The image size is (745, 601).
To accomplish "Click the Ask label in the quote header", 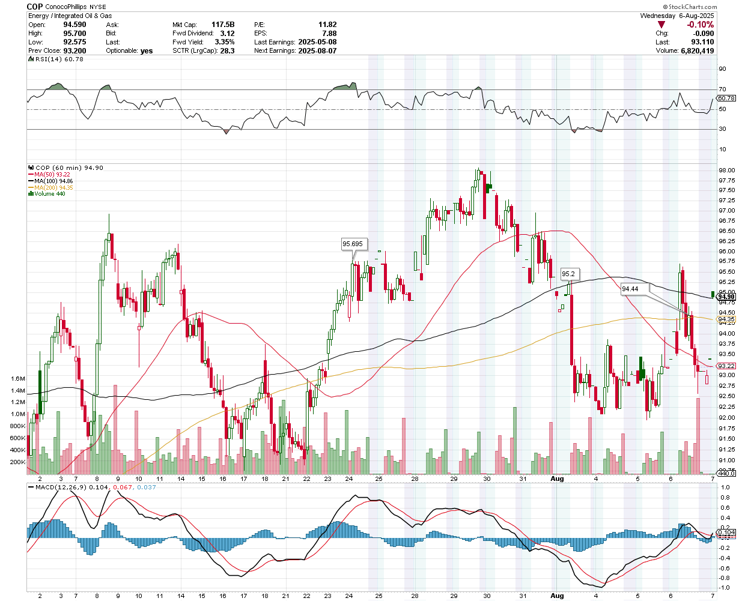I will coord(112,25).
